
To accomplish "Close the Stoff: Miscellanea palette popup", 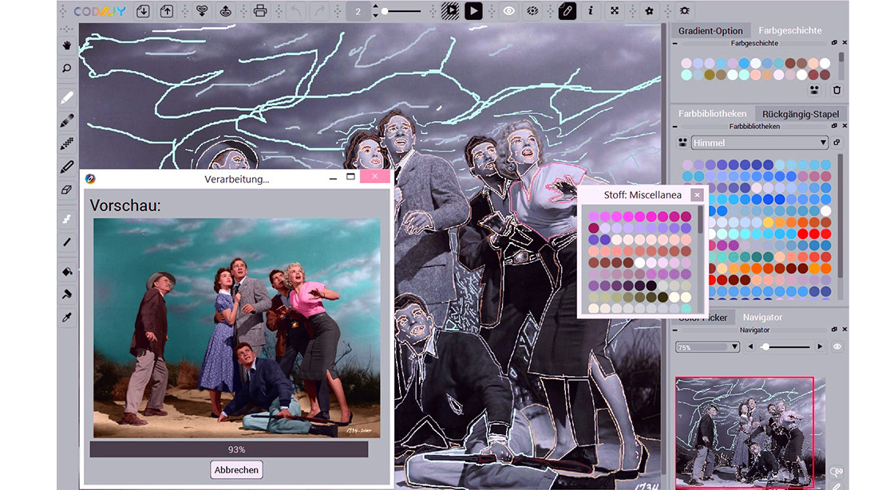I will pyautogui.click(x=697, y=195).
